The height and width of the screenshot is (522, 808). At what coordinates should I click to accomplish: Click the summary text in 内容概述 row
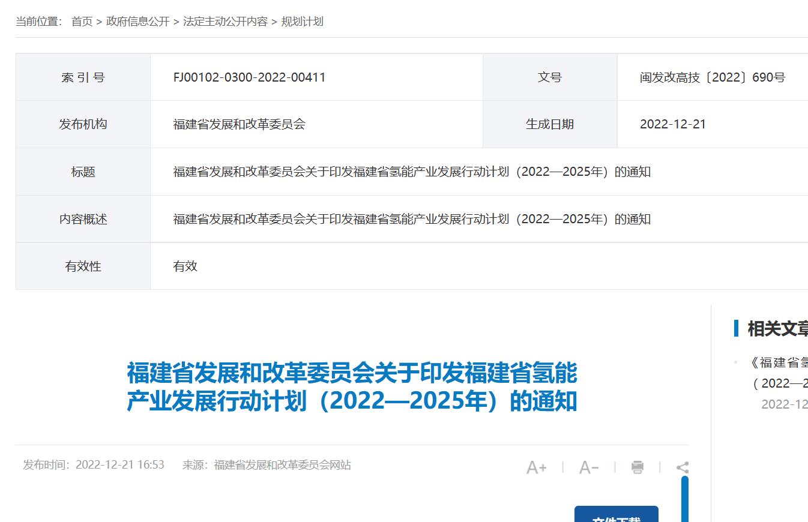[412, 219]
